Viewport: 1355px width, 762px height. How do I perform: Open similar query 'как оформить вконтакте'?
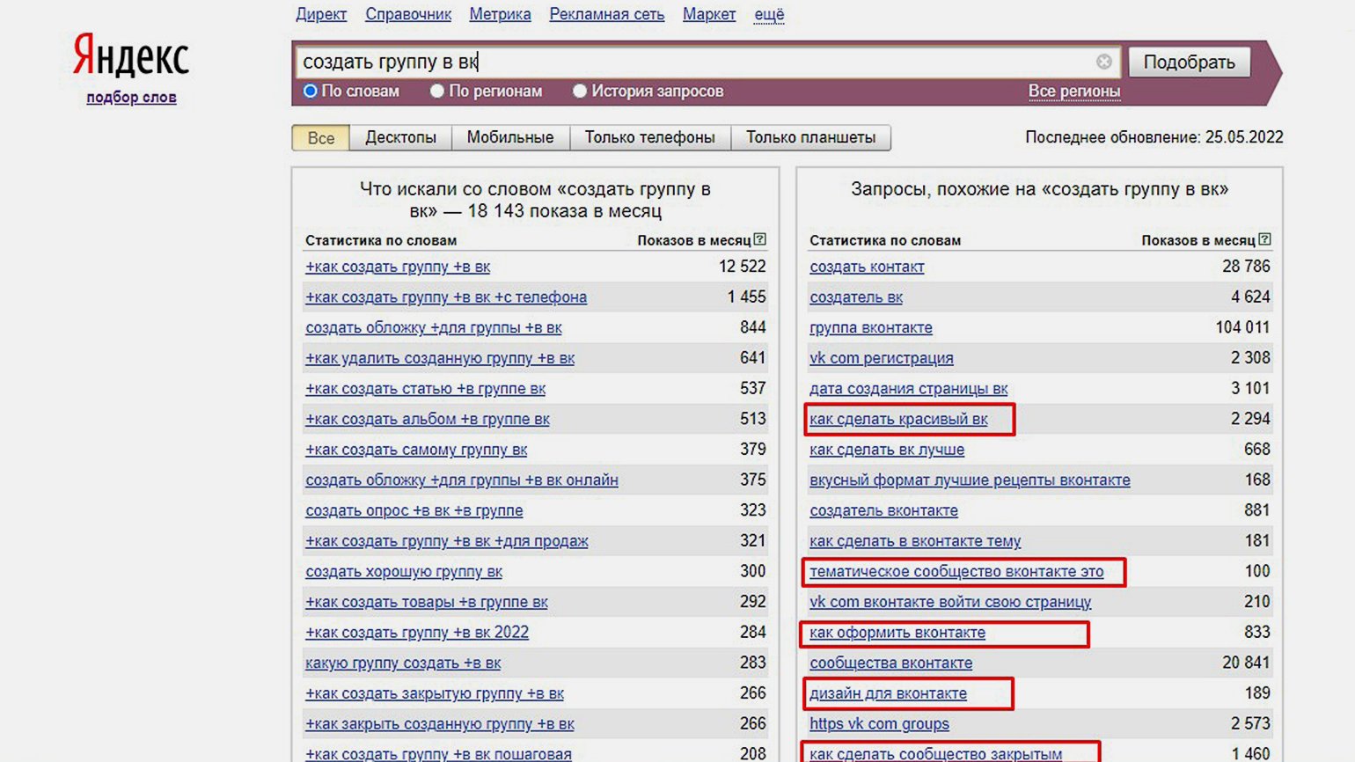897,632
